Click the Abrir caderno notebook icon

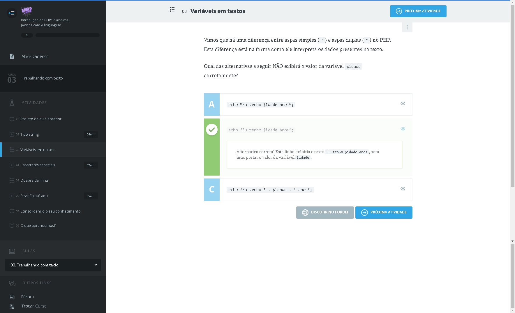click(x=12, y=56)
